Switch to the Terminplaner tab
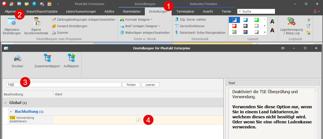Image resolution: width=323 pixels, height=139 pixels. pos(185,11)
